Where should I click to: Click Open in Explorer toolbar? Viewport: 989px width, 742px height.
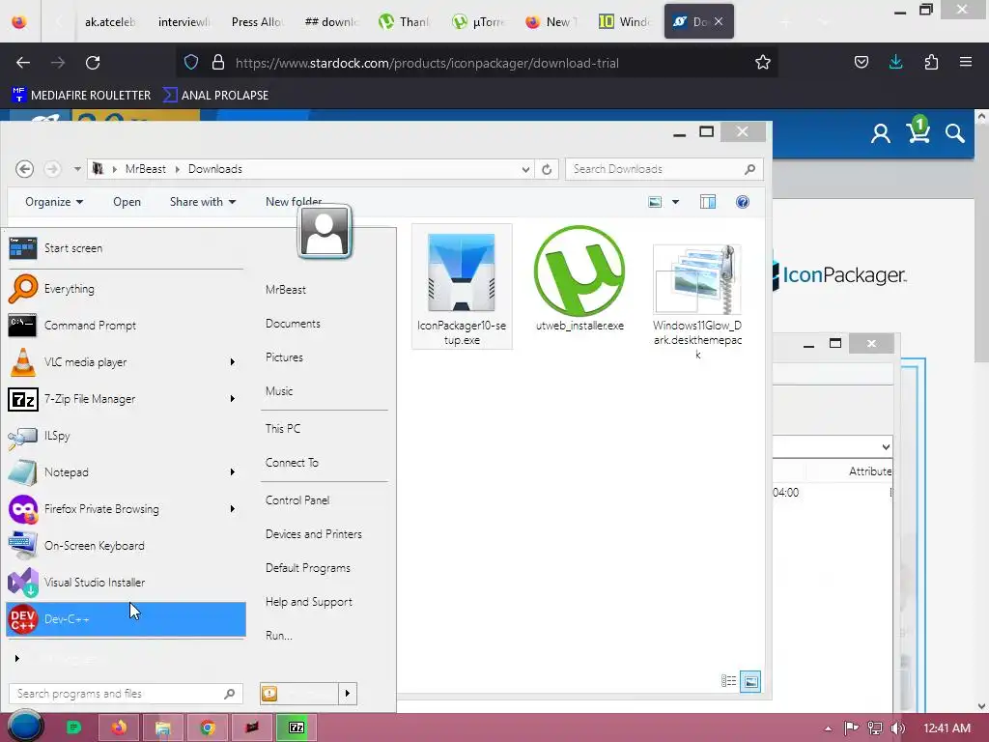[127, 202]
